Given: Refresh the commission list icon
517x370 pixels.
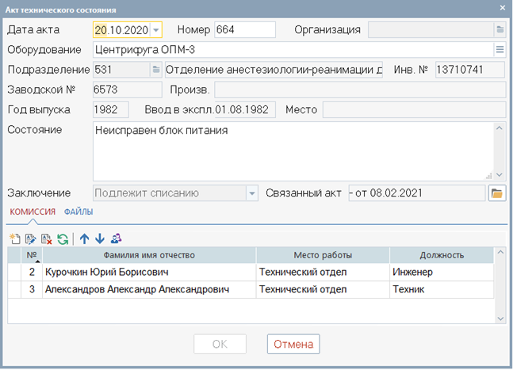Looking at the screenshot, I should pos(63,238).
